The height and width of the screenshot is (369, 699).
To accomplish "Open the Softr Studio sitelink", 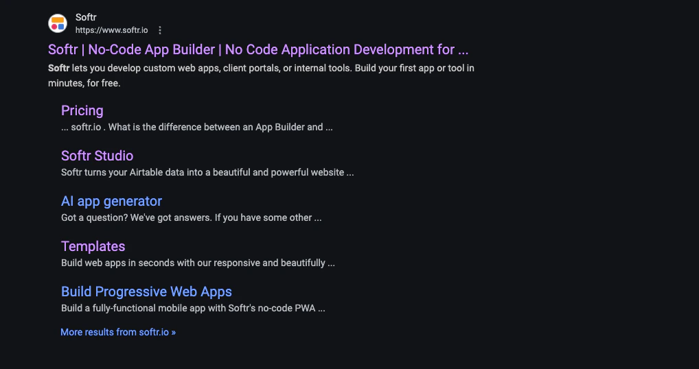I will coord(98,156).
